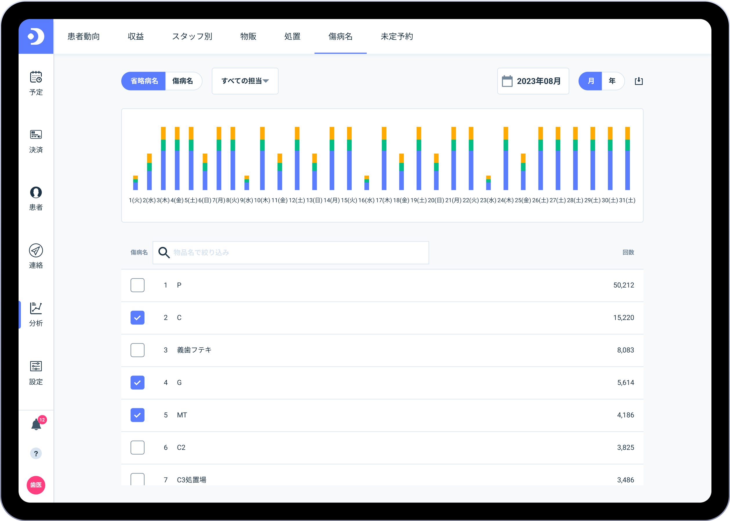
Task: Select the 傷病名 toggle button
Action: [x=183, y=81]
